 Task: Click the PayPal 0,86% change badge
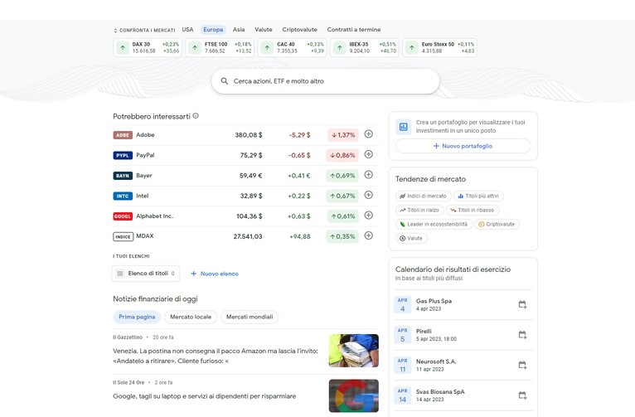(342, 156)
